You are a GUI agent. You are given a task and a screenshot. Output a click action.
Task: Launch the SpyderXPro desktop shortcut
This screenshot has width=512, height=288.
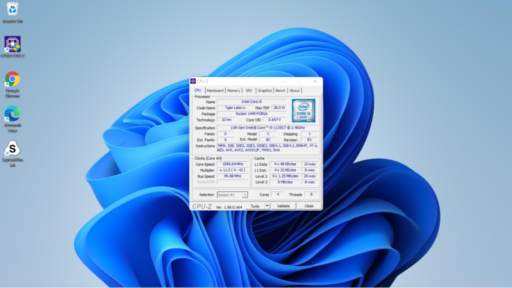(x=12, y=154)
